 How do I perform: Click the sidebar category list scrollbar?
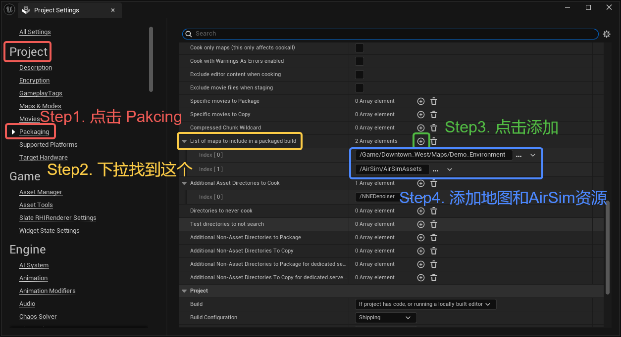point(151,59)
